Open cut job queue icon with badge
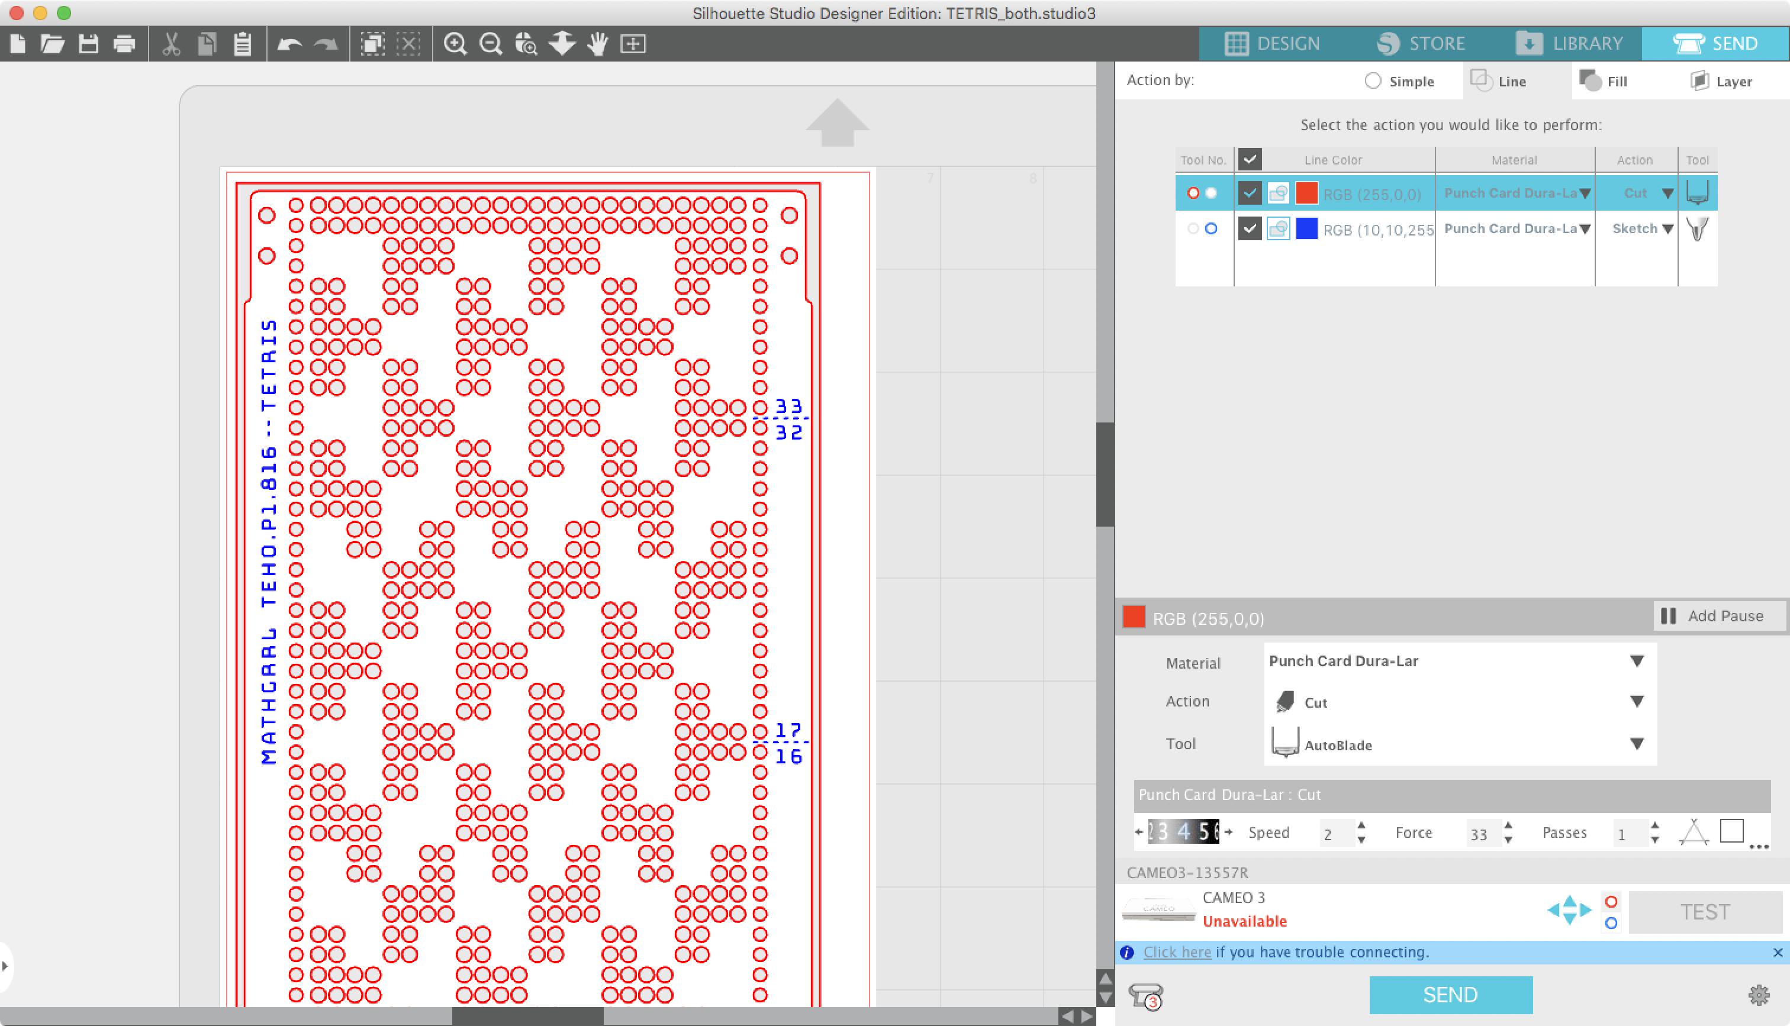 pyautogui.click(x=1145, y=996)
